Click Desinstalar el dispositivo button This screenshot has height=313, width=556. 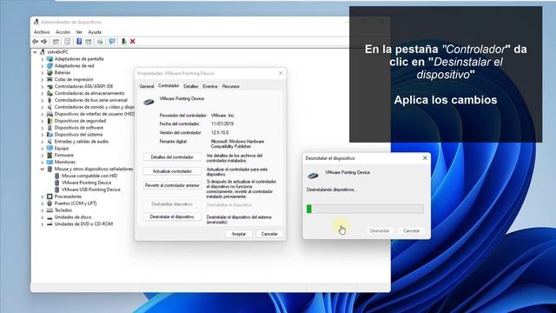point(172,216)
